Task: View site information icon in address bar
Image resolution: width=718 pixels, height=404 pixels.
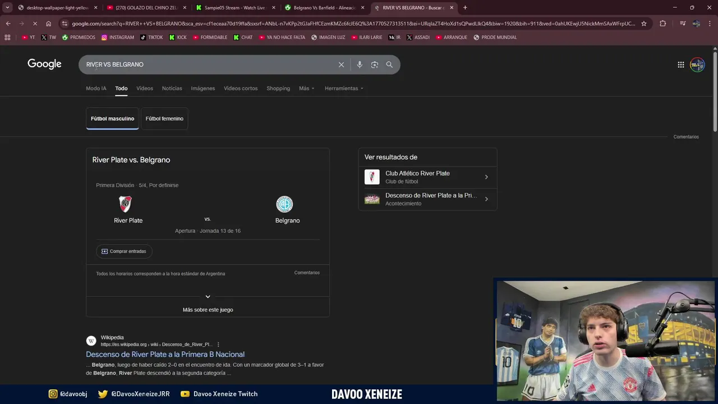Action: tap(65, 24)
